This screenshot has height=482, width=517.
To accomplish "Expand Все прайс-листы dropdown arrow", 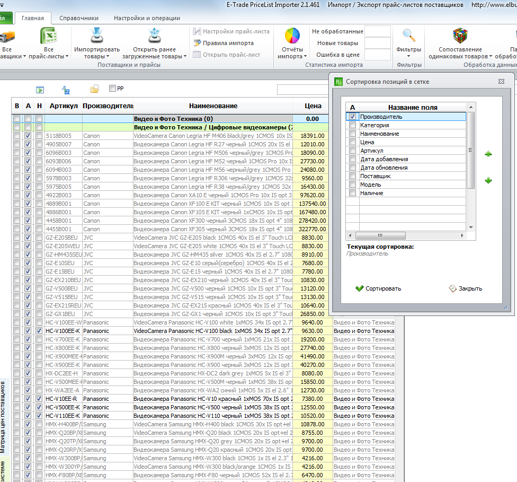I will (x=67, y=56).
